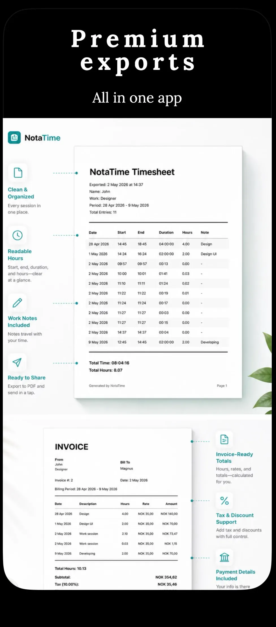Click the 'Design UI' note in timesheet
276x627 pixels.
click(208, 254)
